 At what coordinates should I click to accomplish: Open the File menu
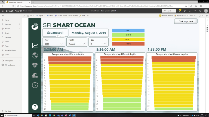coord(31,16)
